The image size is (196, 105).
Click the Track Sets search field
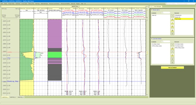click(165, 13)
